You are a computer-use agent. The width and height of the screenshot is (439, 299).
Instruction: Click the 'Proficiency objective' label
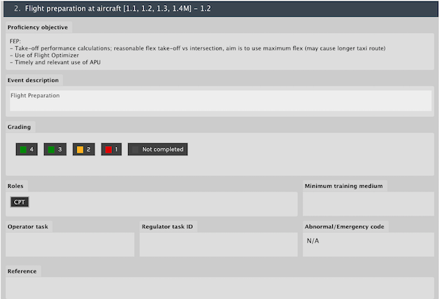click(37, 27)
